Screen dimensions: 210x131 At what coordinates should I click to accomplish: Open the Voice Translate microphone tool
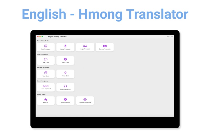coord(65,47)
